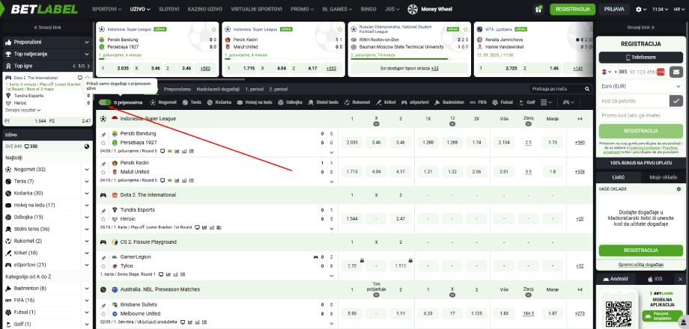689x329 pixels.
Task: Select odds 2.035 for Persib Bandung in table
Action: click(352, 143)
